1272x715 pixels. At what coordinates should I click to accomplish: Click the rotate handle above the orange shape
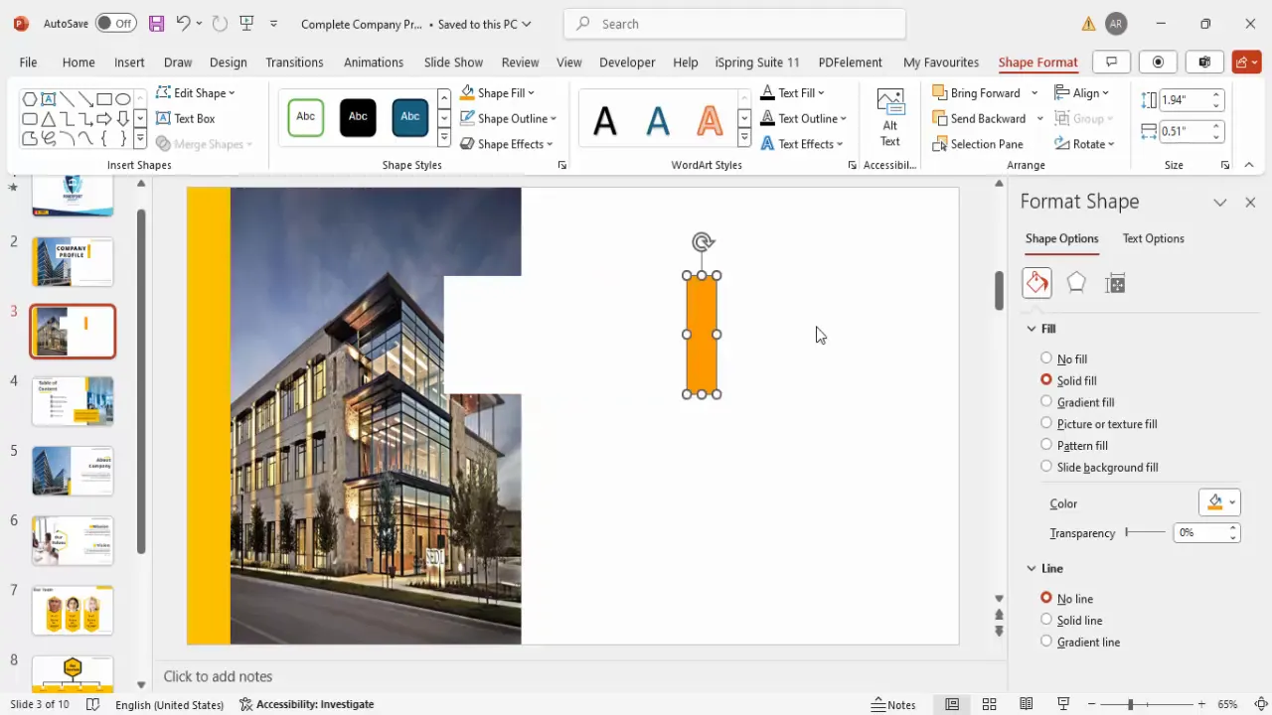(703, 241)
